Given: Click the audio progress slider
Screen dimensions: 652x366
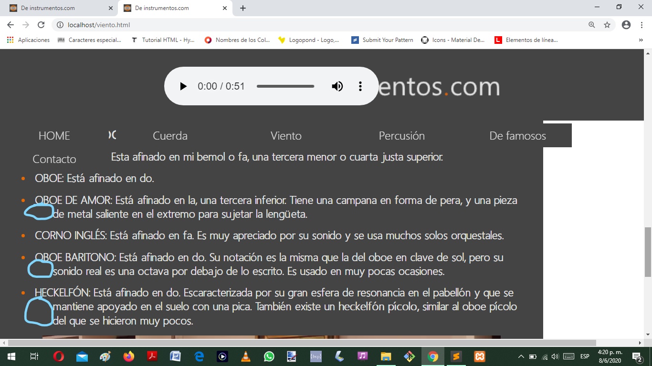Looking at the screenshot, I should (285, 86).
